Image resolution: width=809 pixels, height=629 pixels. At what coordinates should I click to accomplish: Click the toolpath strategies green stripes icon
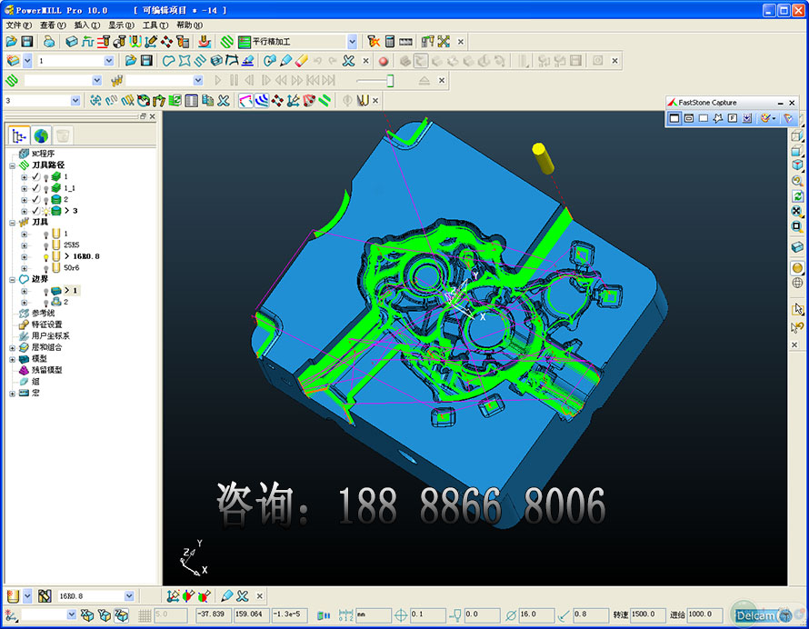click(227, 42)
